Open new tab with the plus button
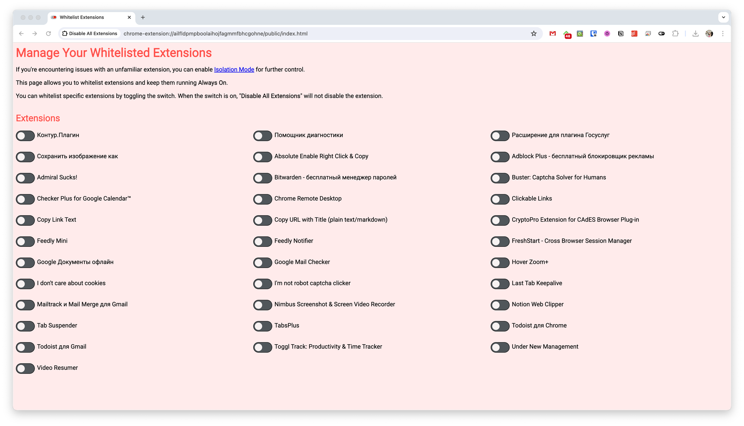The height and width of the screenshot is (426, 744). click(x=142, y=17)
